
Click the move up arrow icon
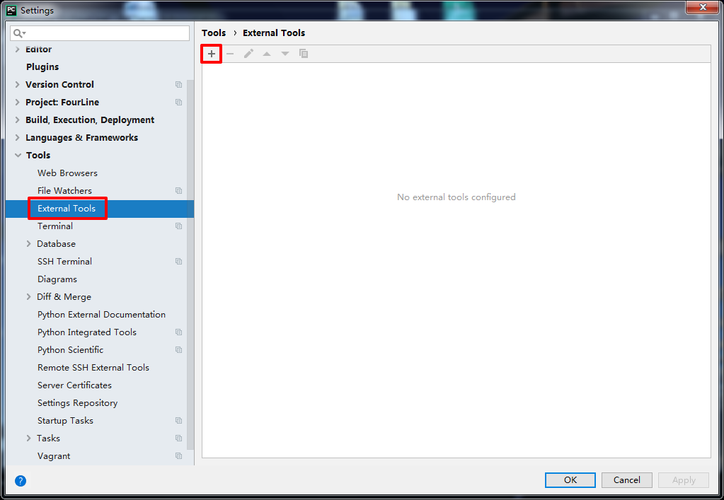tap(267, 54)
